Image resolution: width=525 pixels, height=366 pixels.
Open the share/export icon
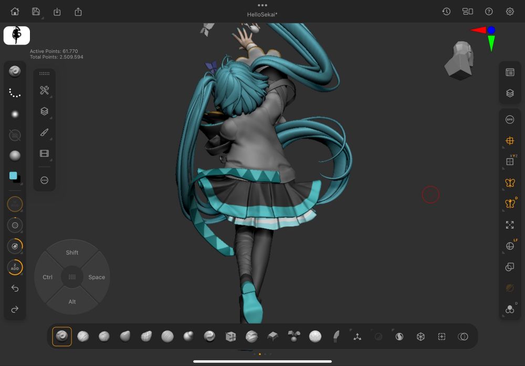(x=78, y=12)
